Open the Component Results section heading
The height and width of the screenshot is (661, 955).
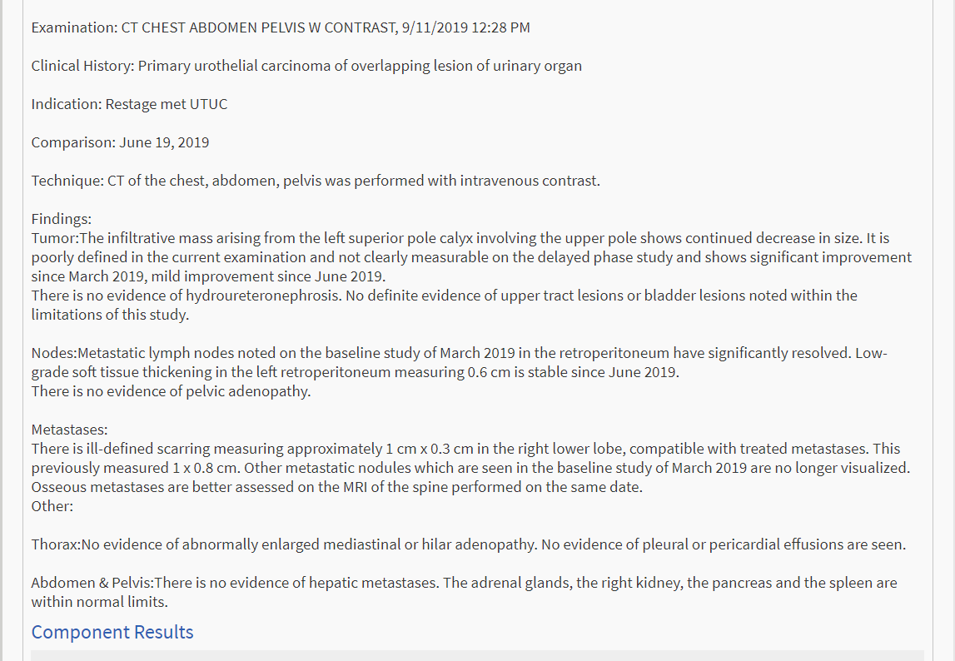pyautogui.click(x=112, y=632)
